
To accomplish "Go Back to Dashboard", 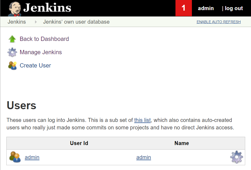I will click(x=44, y=39).
